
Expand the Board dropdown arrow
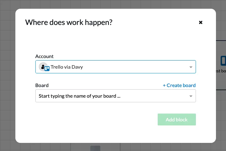(191, 96)
